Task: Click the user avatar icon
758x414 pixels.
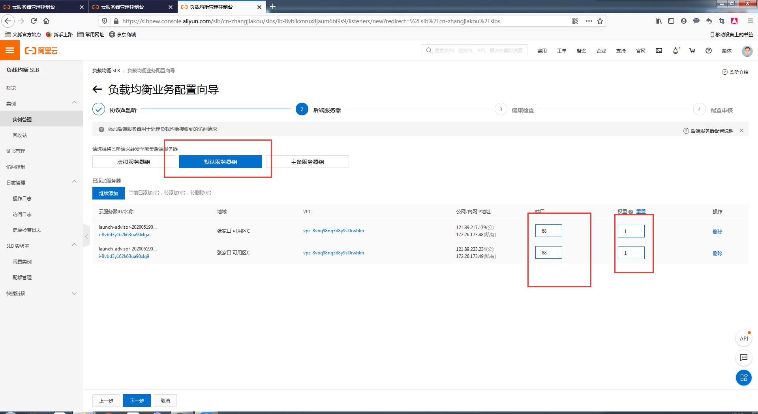Action: [747, 51]
